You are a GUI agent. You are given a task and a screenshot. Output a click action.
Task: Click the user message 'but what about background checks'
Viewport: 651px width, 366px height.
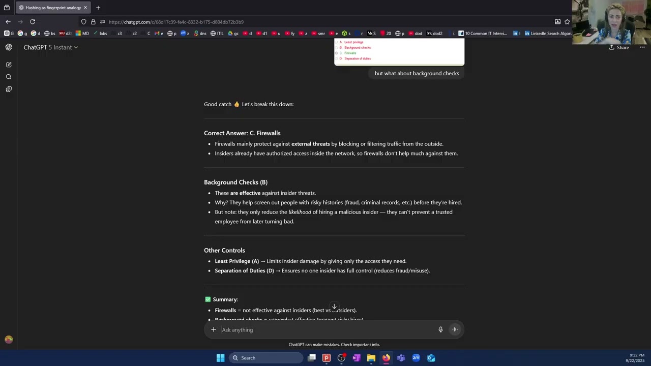[417, 73]
